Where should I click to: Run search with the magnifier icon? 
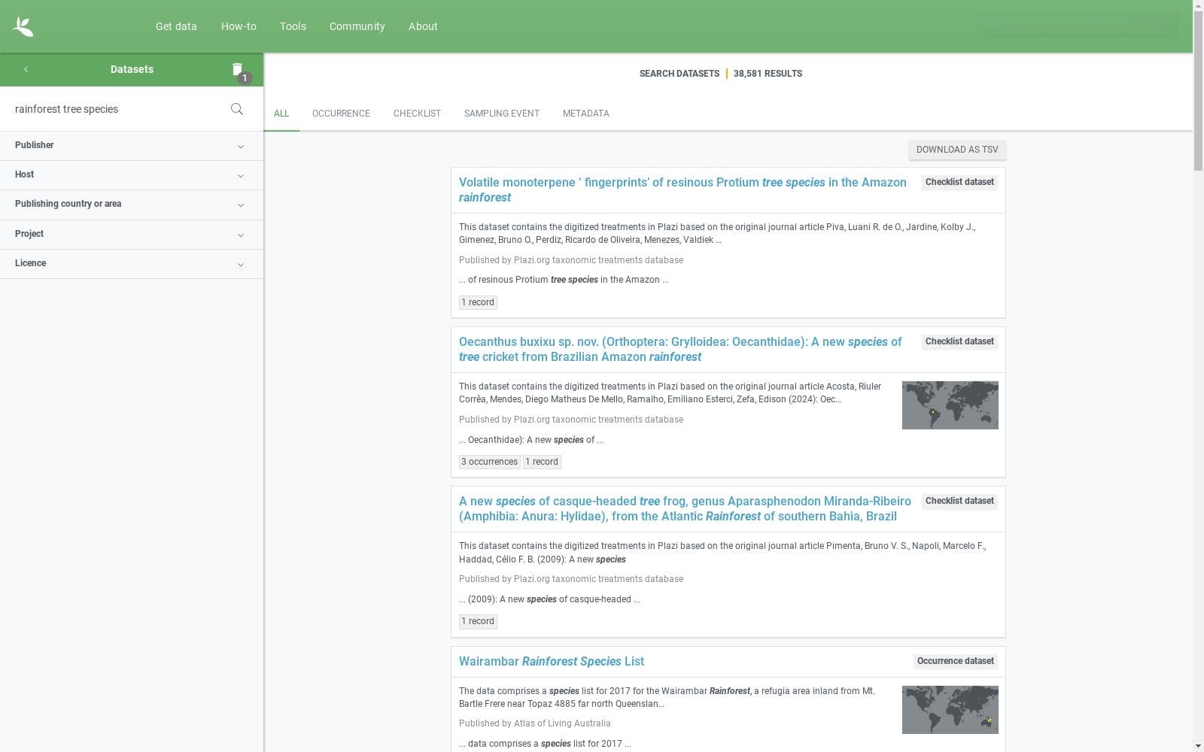click(236, 109)
